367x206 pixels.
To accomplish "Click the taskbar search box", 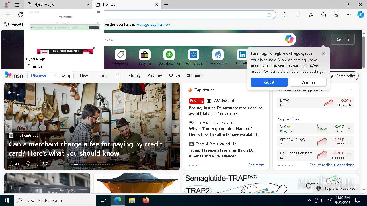I will 55,200.
